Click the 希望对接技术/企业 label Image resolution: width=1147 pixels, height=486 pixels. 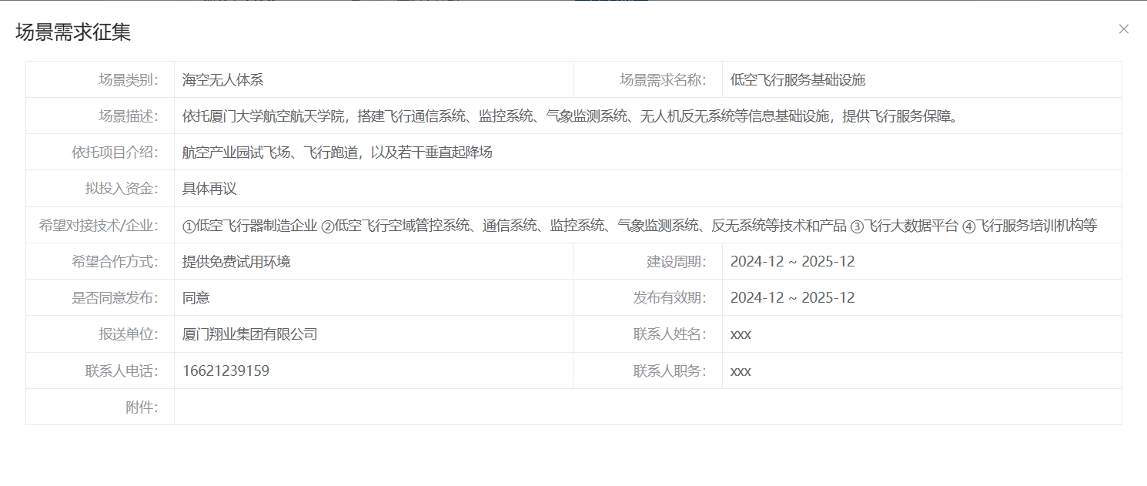(x=99, y=225)
